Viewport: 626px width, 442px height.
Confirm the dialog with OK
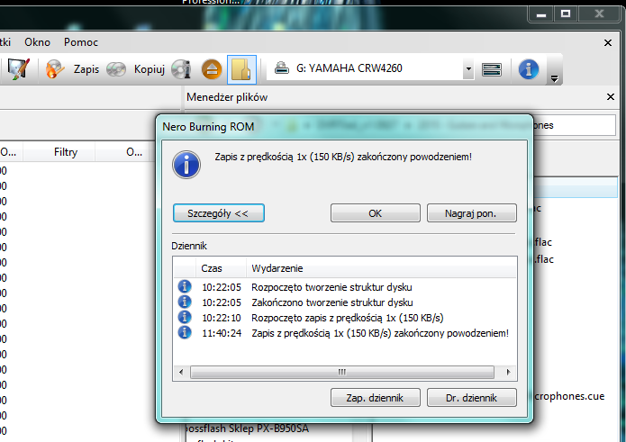point(376,213)
